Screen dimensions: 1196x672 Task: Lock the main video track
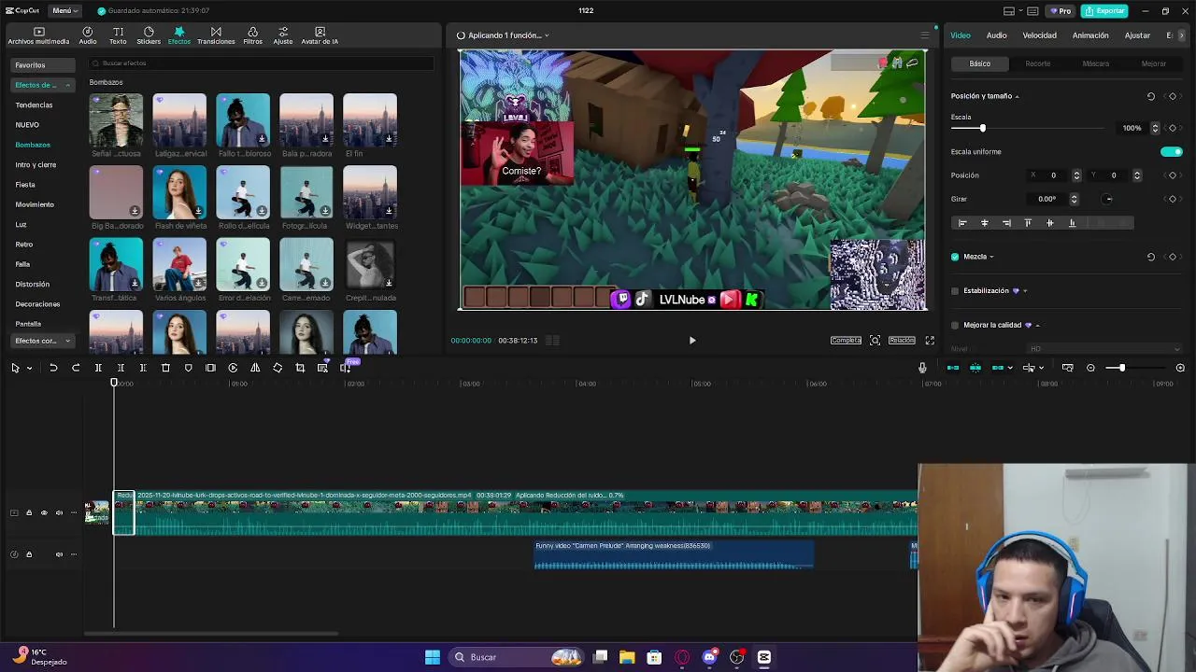[28, 512]
